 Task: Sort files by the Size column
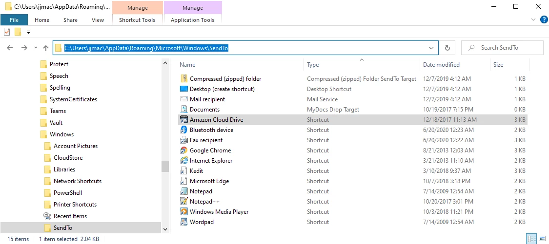(498, 65)
